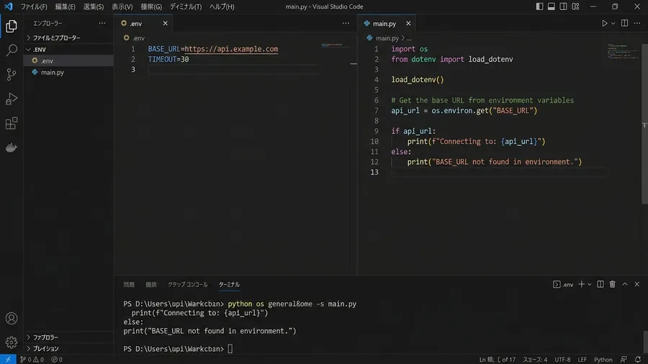Image resolution: width=648 pixels, height=364 pixels.
Task: Open more actions for main.py editor group
Action: (637, 23)
